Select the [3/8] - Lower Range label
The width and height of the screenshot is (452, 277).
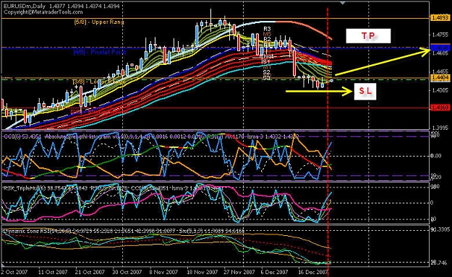(x=98, y=82)
